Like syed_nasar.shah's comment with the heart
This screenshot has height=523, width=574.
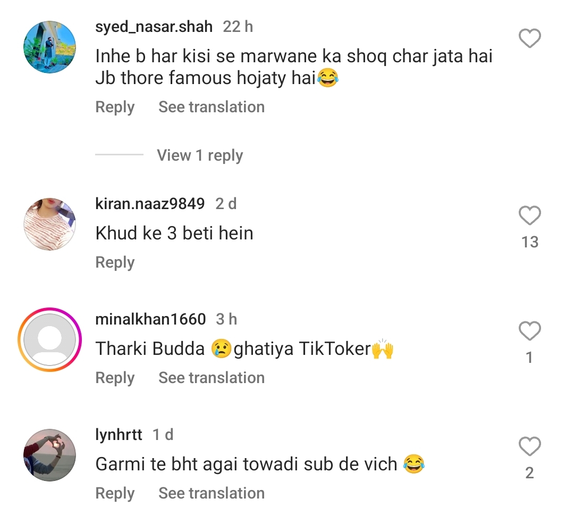tap(529, 39)
